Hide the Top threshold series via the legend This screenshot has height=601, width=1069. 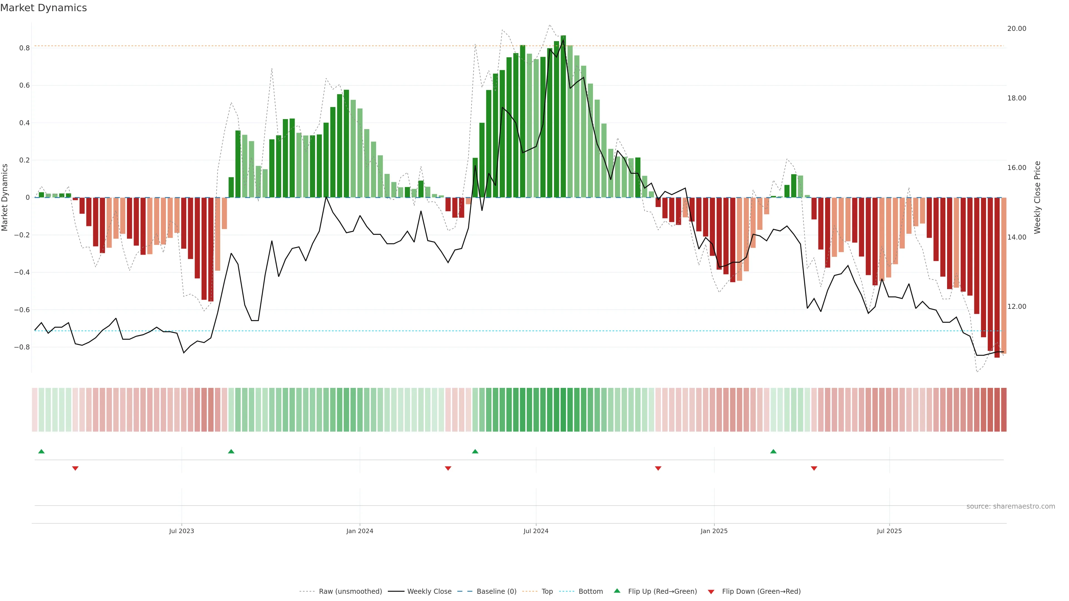coord(547,592)
